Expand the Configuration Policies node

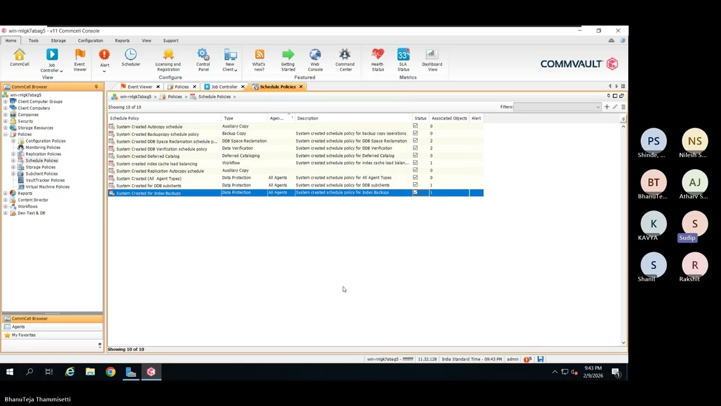pyautogui.click(x=13, y=141)
